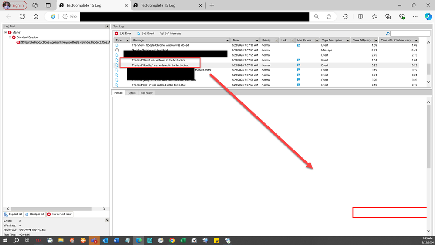Click the picture icon in the 'David' row
Image resolution: width=435 pixels, height=245 pixels.
click(299, 60)
